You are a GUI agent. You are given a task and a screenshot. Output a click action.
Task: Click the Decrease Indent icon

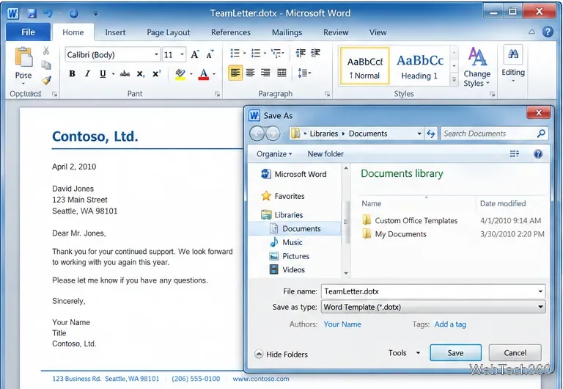coord(301,53)
